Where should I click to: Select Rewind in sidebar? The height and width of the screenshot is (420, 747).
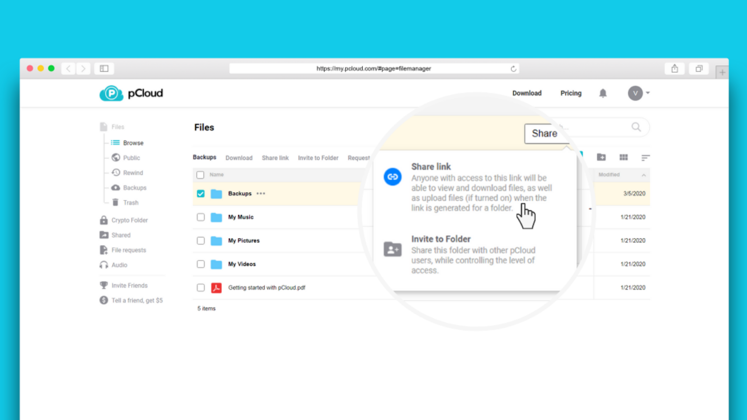point(127,173)
